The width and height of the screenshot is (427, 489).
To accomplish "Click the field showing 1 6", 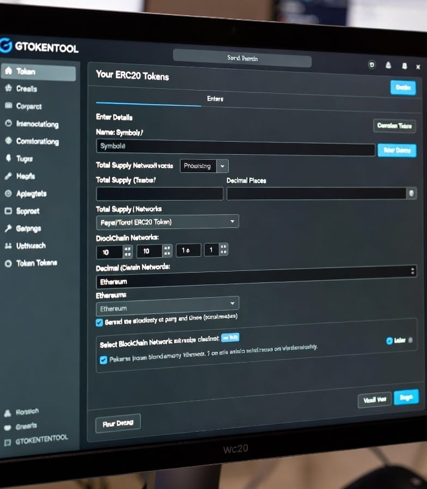I will tap(188, 250).
